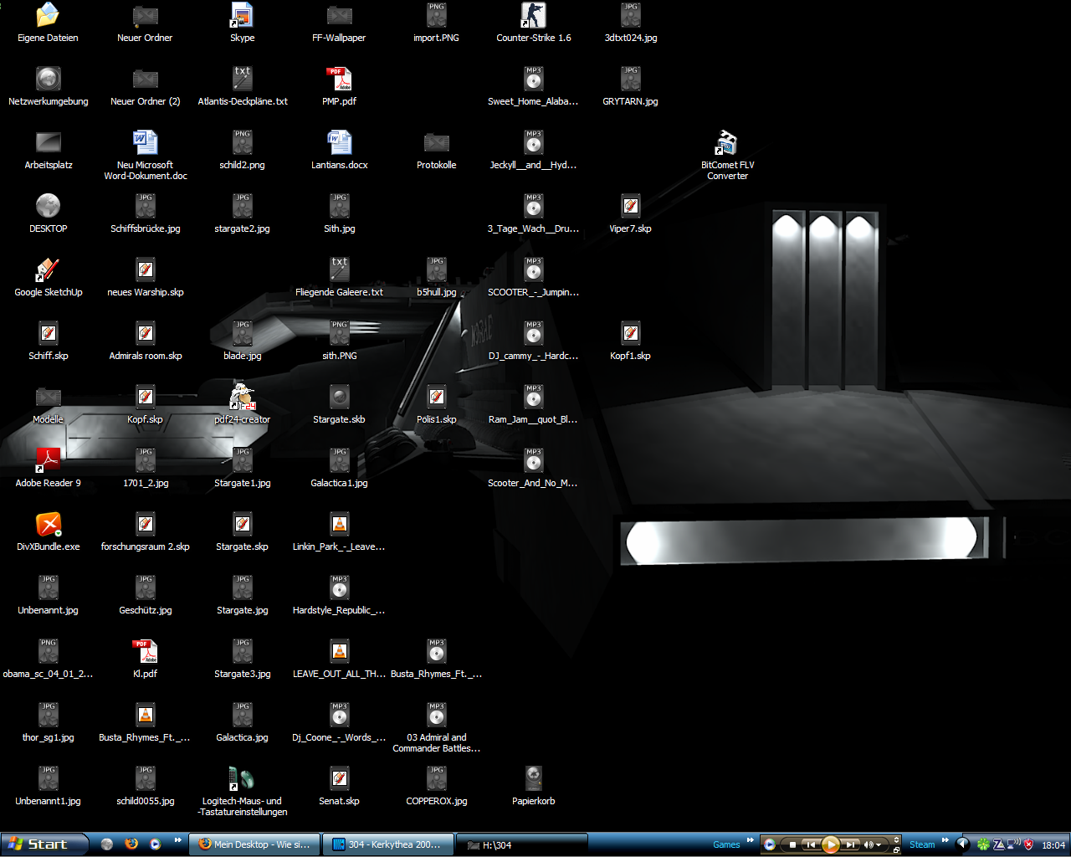Open the Skype desktop shortcut

tap(242, 16)
